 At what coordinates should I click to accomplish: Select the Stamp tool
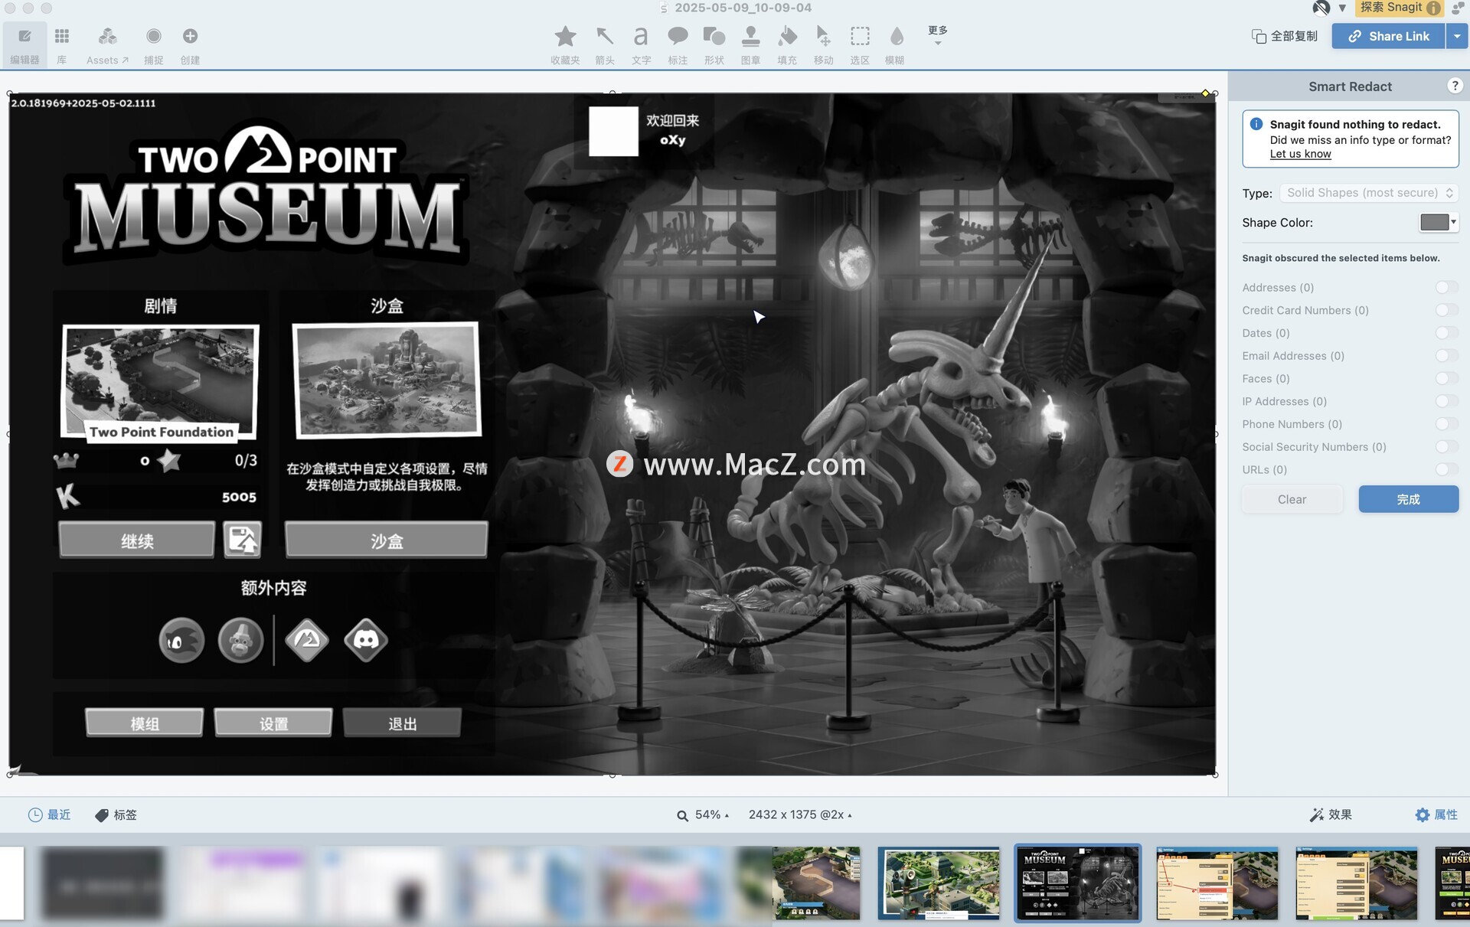point(750,44)
